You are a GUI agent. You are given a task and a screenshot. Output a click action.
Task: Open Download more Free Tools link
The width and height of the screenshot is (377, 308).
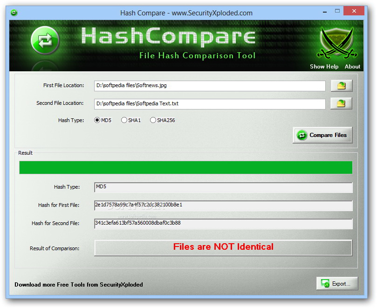pos(79,285)
